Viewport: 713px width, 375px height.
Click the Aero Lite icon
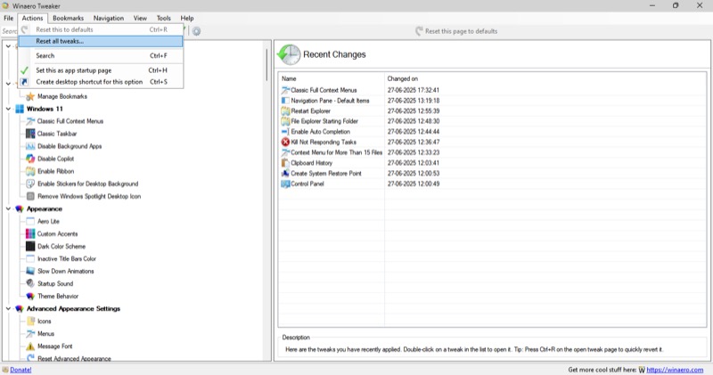coord(30,222)
